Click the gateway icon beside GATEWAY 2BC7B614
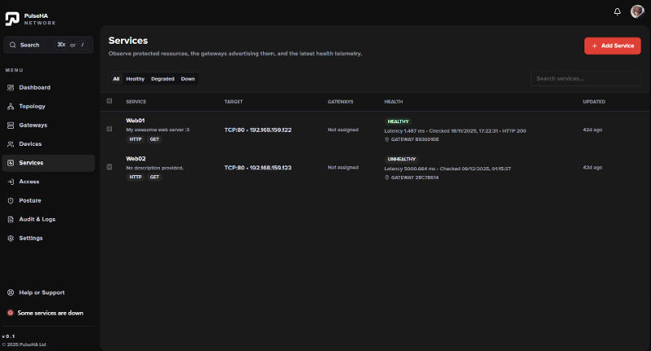Screen dimensions: 651x351 [387, 178]
